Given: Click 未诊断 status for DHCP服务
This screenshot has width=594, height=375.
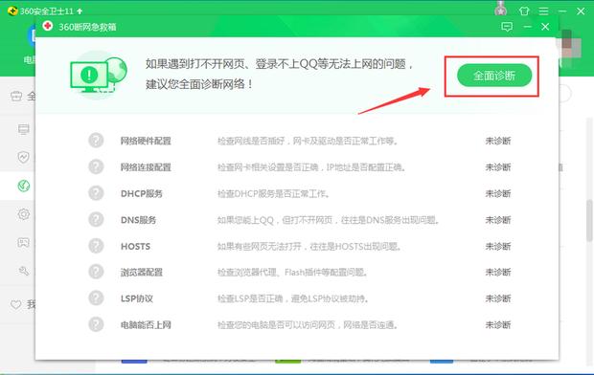Looking at the screenshot, I should click(x=498, y=194).
